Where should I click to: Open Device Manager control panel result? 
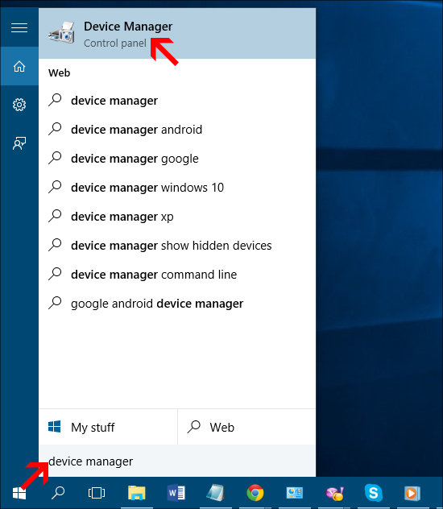tap(177, 34)
